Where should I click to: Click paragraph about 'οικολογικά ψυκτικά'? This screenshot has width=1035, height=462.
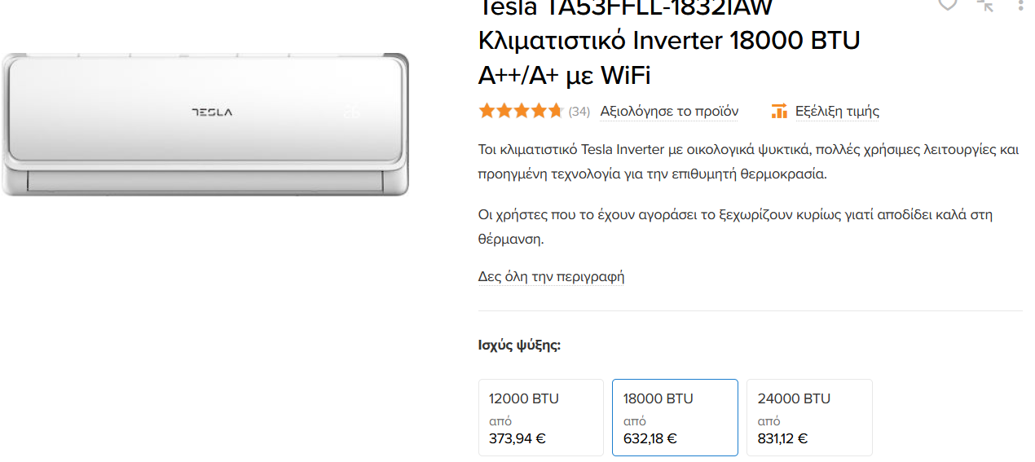pyautogui.click(x=749, y=161)
